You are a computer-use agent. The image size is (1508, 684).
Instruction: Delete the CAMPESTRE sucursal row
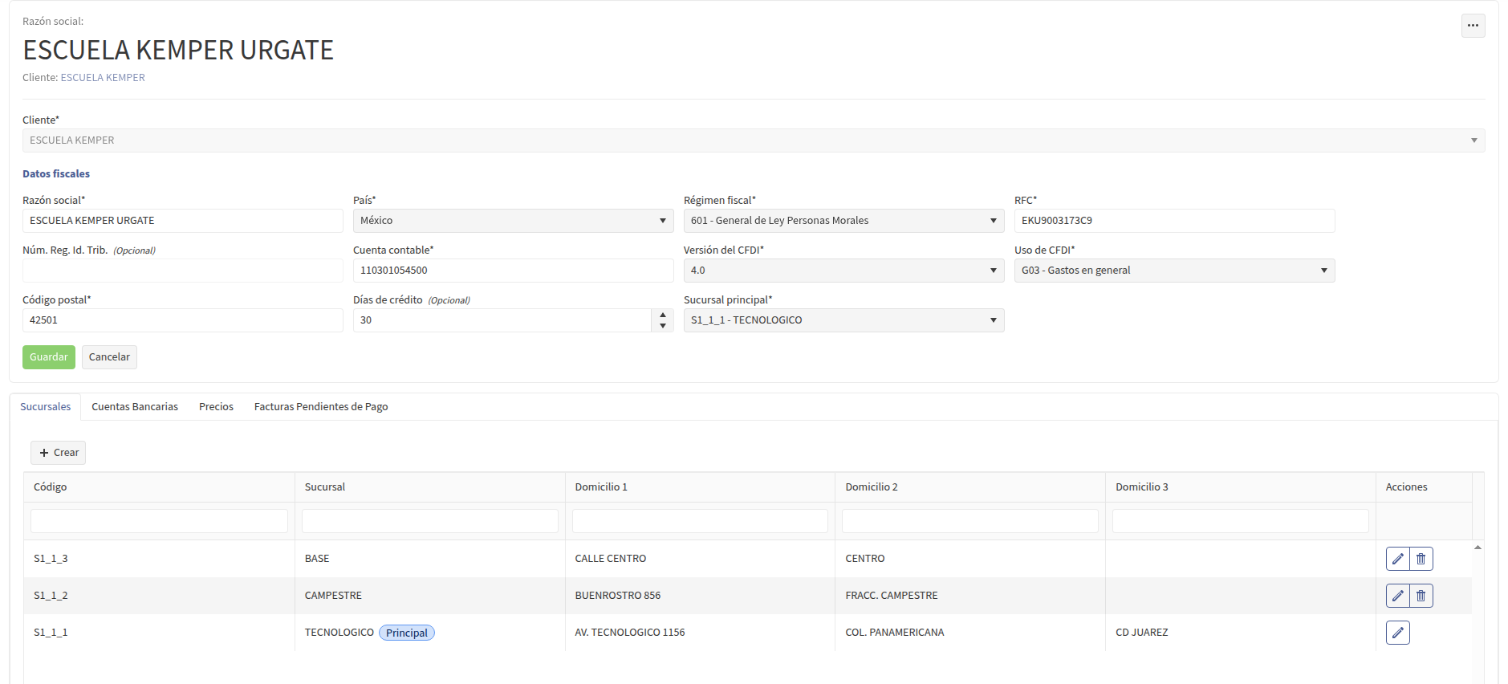pyautogui.click(x=1421, y=596)
